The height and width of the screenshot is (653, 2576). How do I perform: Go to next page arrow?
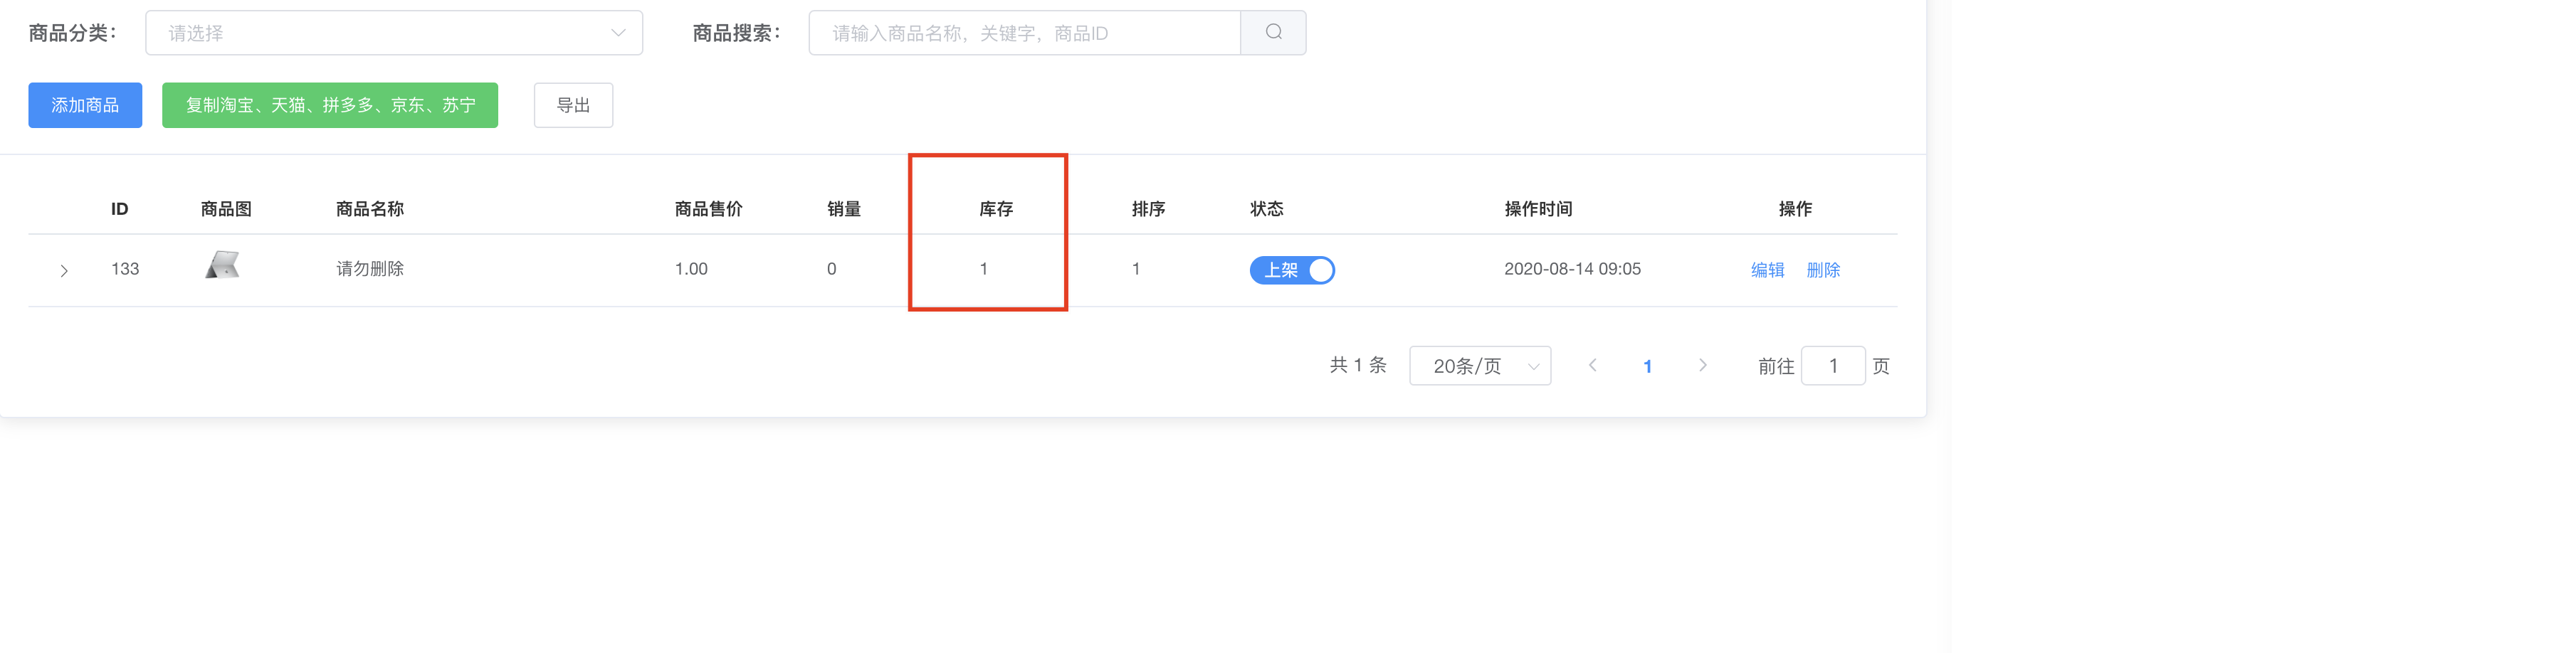click(x=1703, y=365)
